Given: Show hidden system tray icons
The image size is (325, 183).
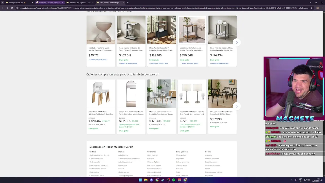Looking at the screenshot, I should [x=291, y=180].
